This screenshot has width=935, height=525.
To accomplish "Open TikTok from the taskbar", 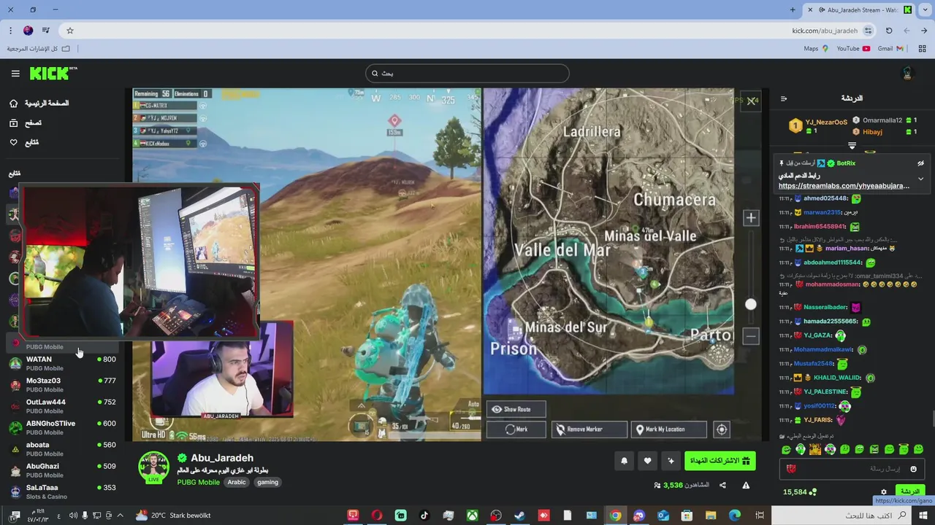I will pos(424,516).
